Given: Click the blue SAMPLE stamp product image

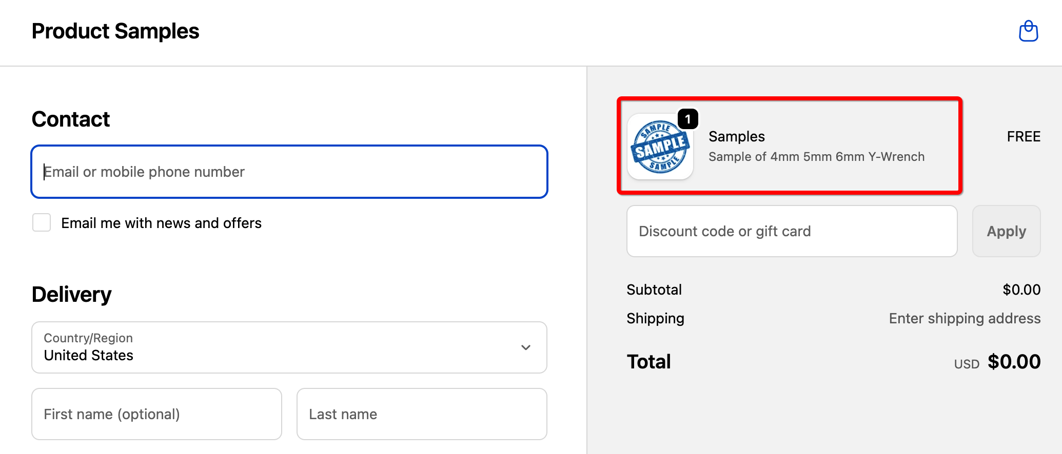Looking at the screenshot, I should coord(660,148).
